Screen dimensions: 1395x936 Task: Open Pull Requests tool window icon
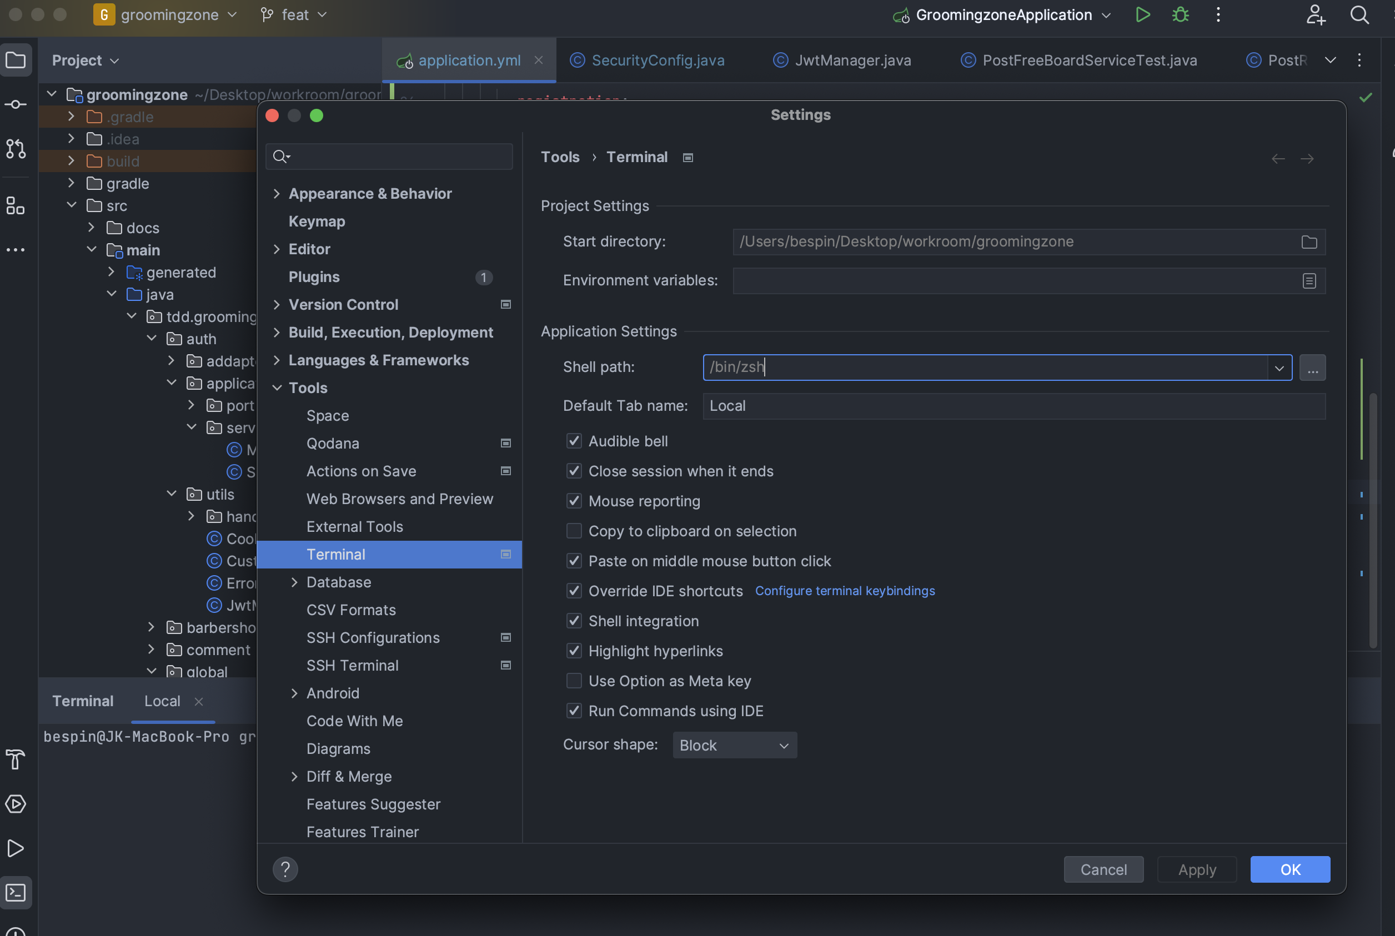coord(16,149)
